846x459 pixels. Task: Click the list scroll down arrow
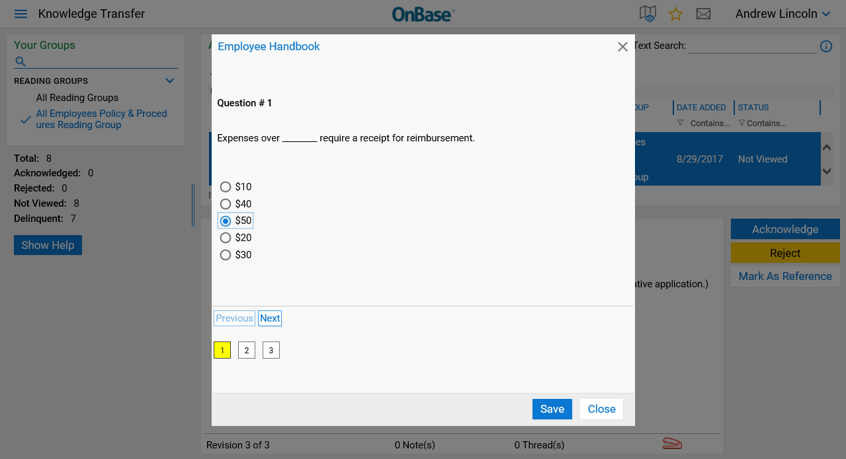click(x=827, y=171)
